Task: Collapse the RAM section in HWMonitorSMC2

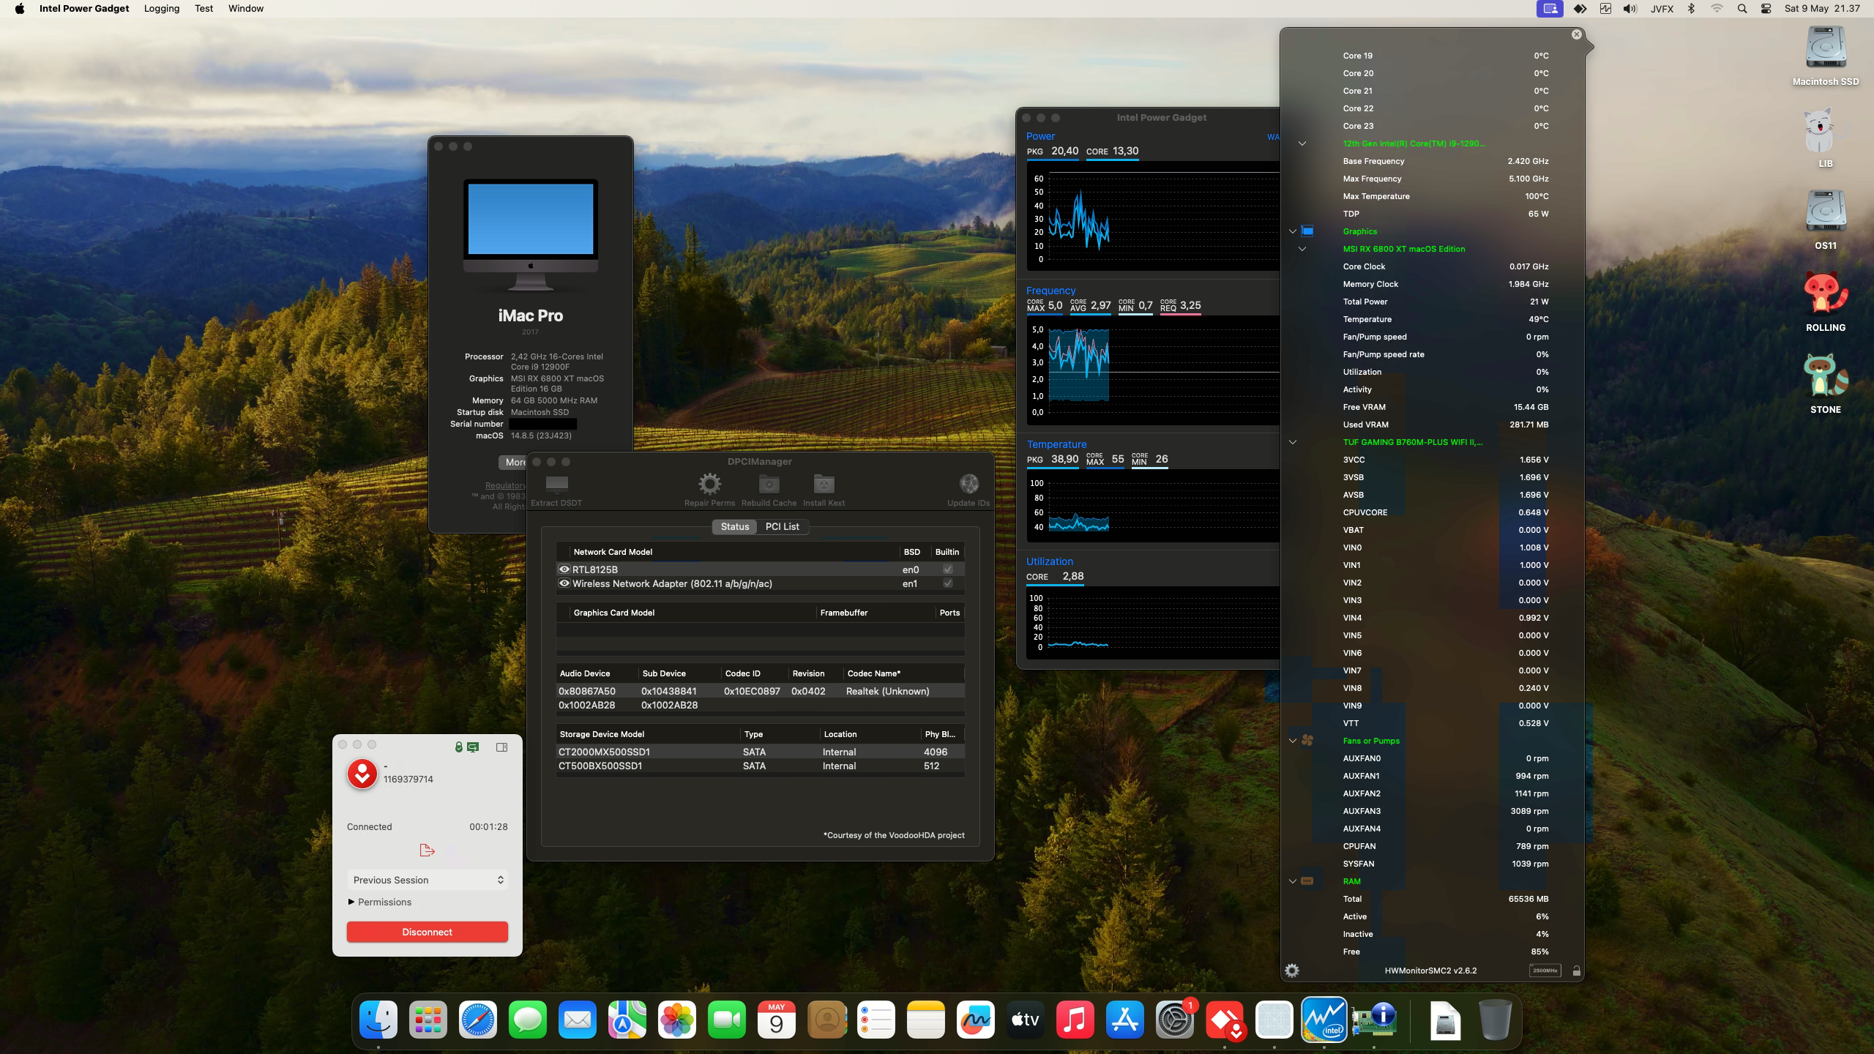Action: [1293, 881]
